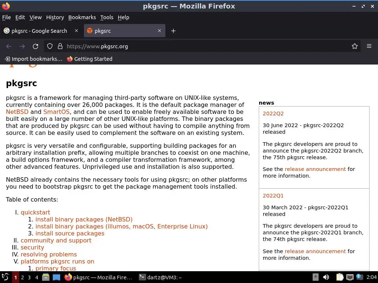Open the primary focus link
The width and height of the screenshot is (378, 283).
click(x=56, y=268)
